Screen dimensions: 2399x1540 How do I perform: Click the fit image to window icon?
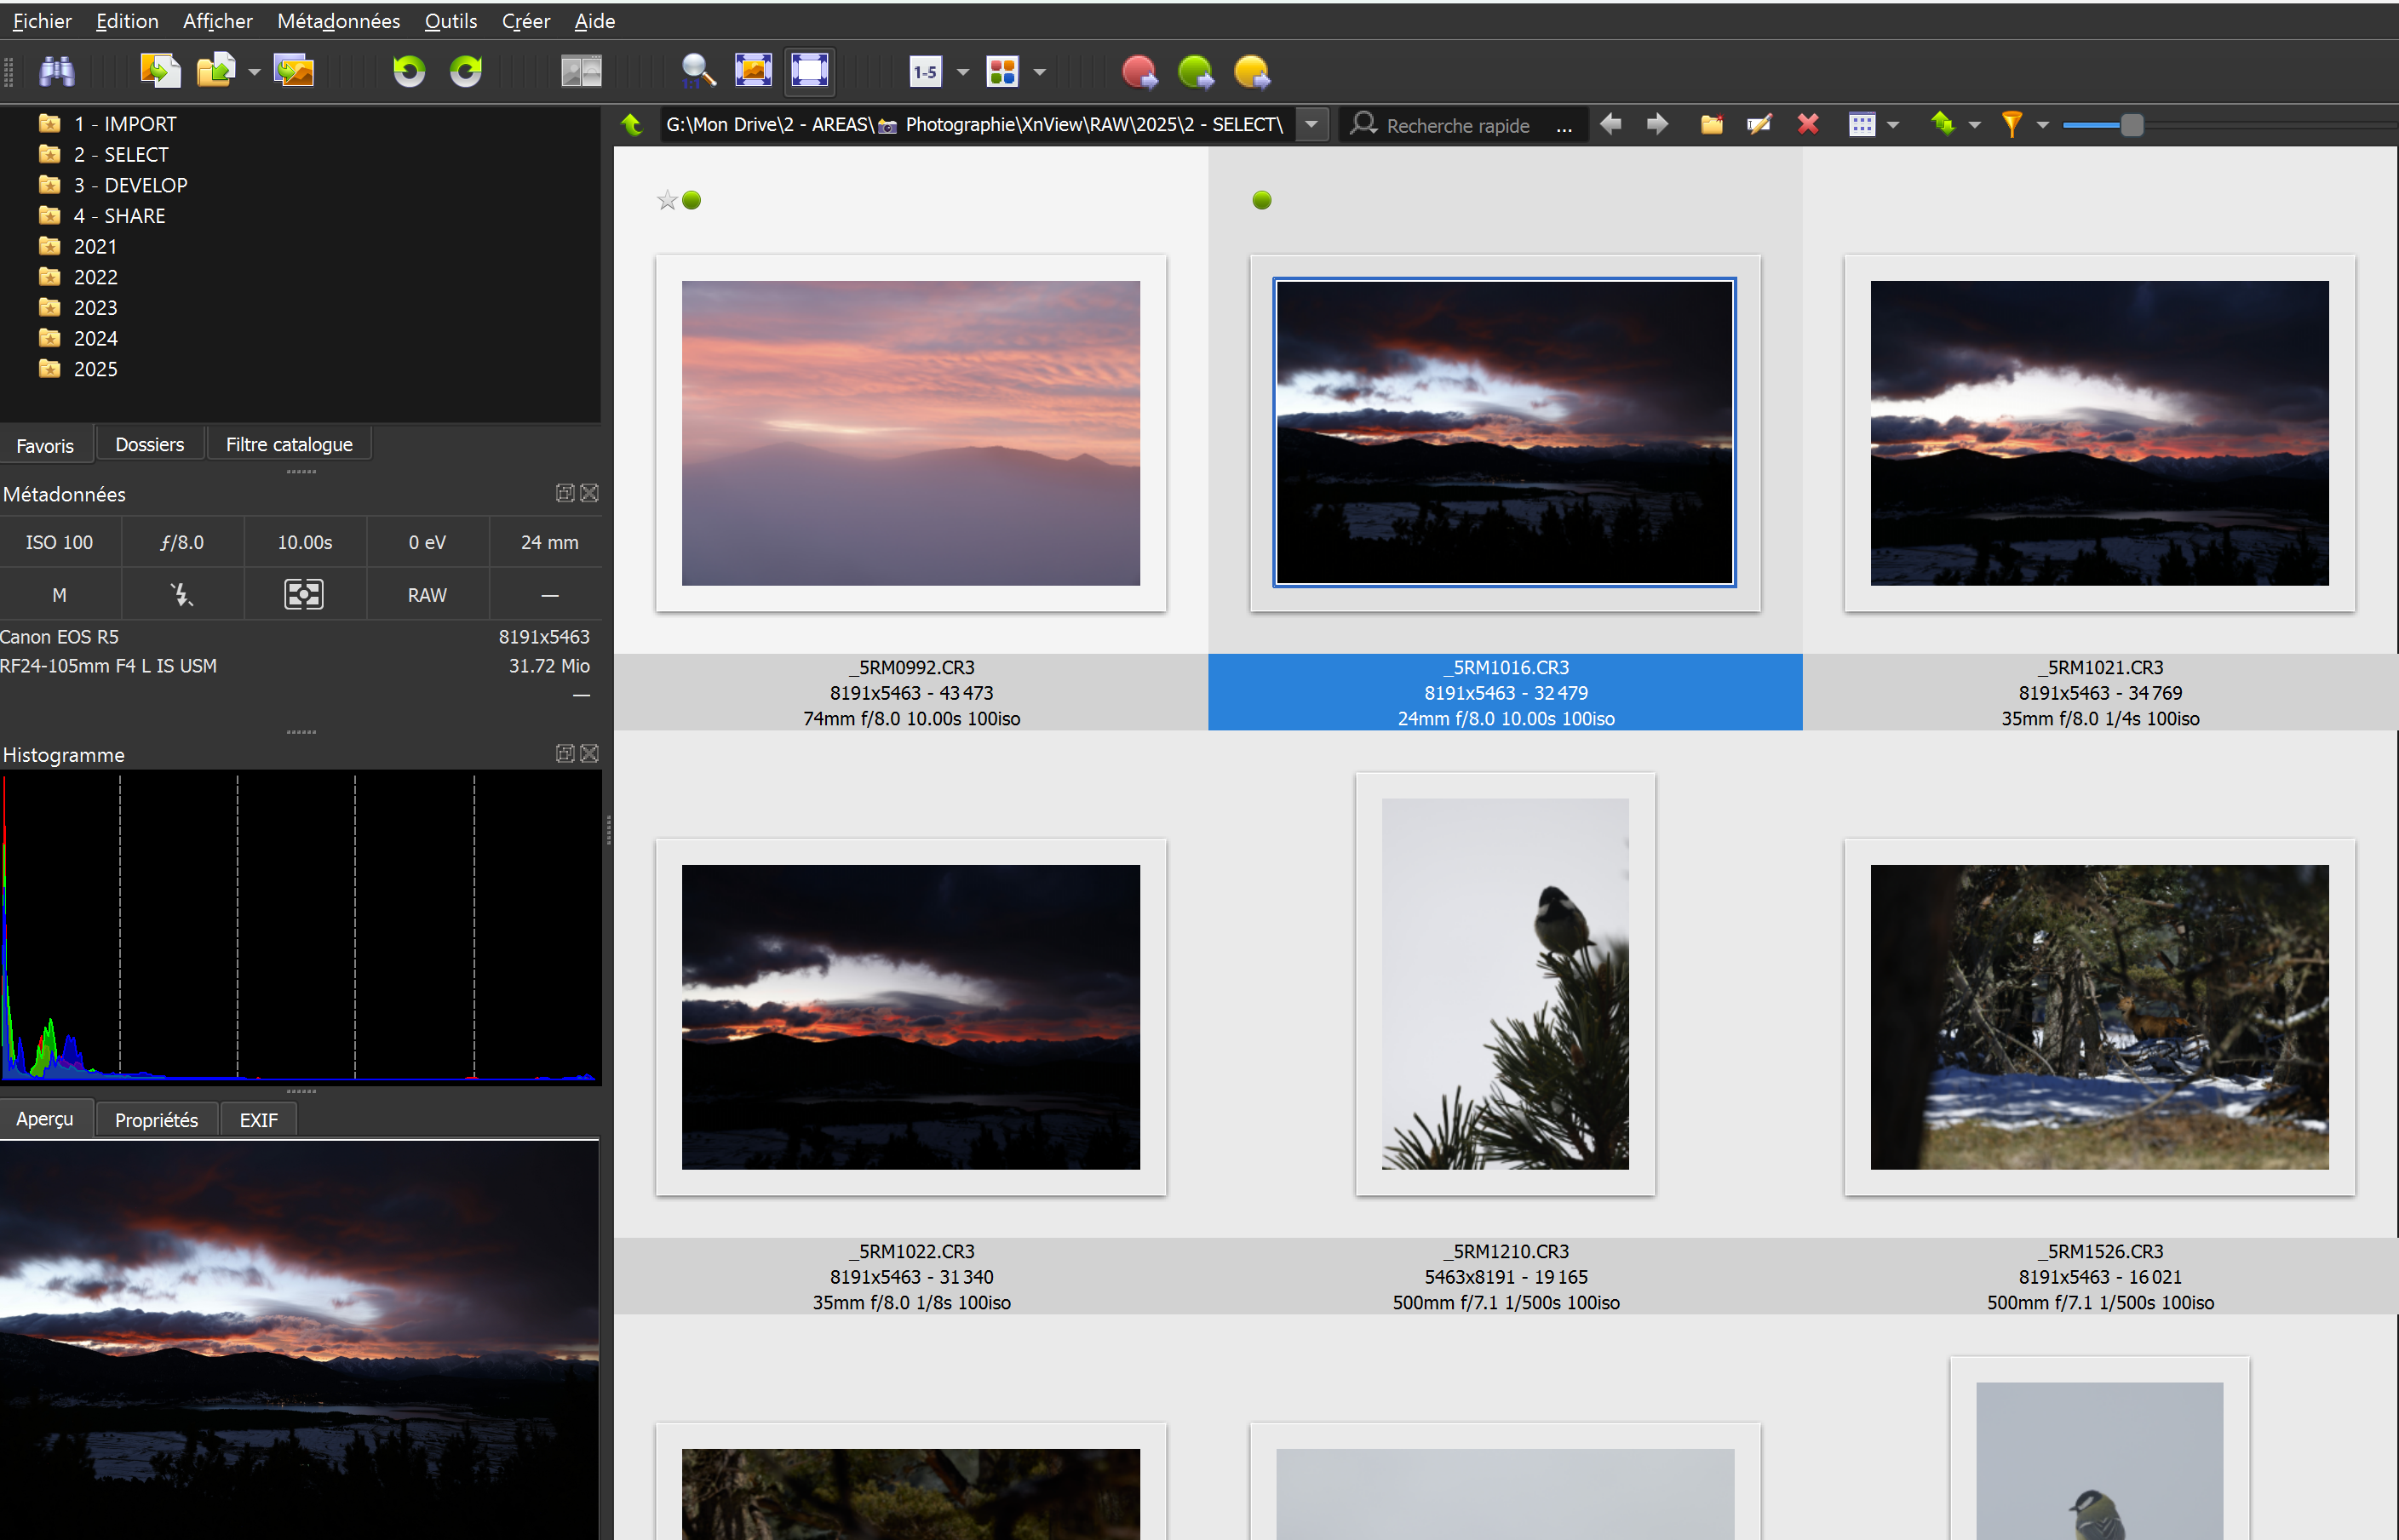click(754, 71)
